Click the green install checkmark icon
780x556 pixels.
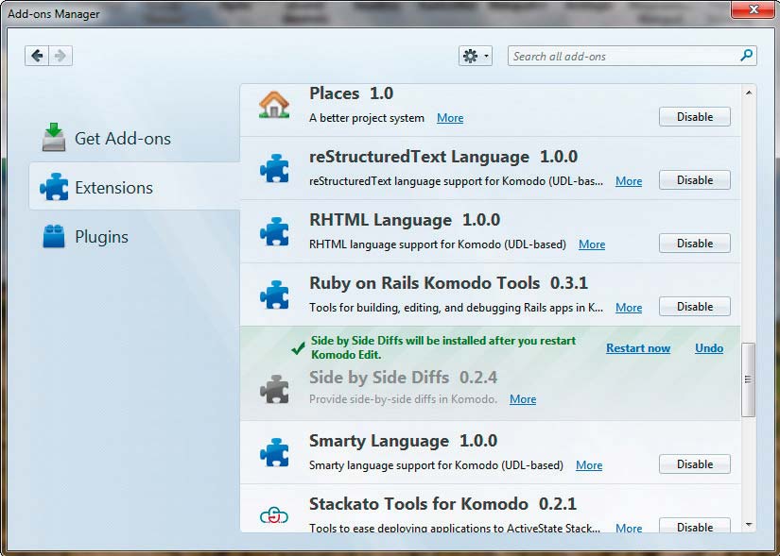[x=298, y=348]
